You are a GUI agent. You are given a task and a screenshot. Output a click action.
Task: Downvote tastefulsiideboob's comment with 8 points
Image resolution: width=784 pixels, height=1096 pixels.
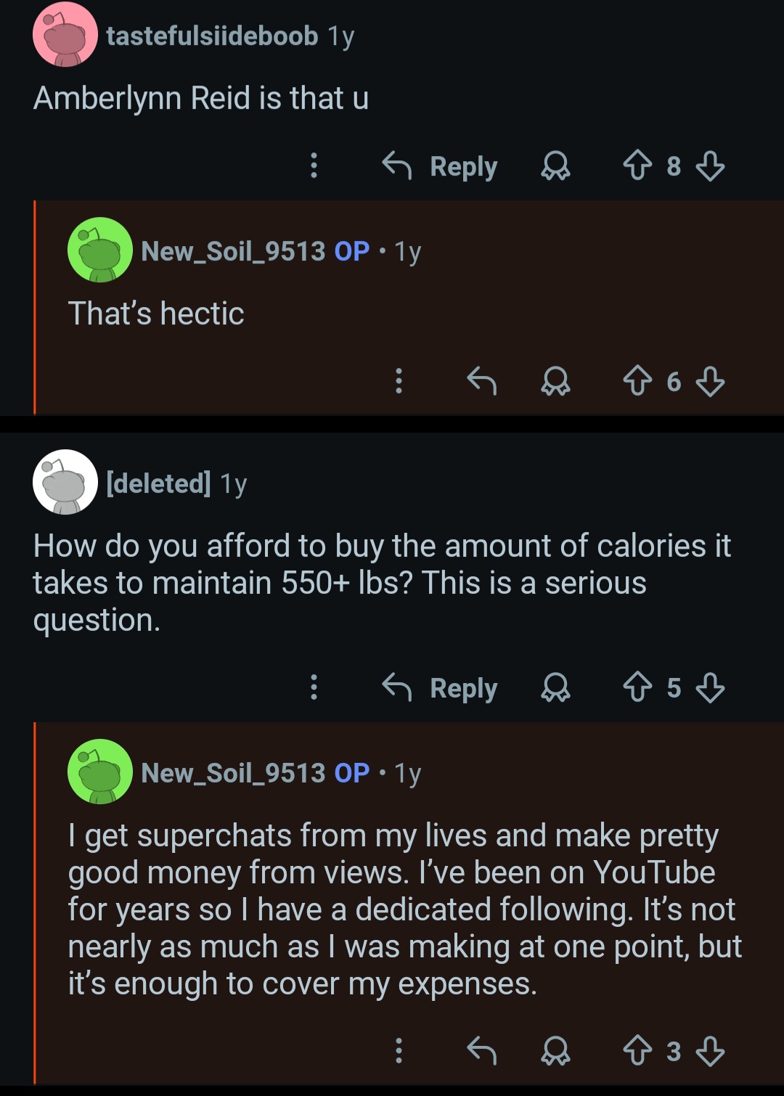point(710,165)
